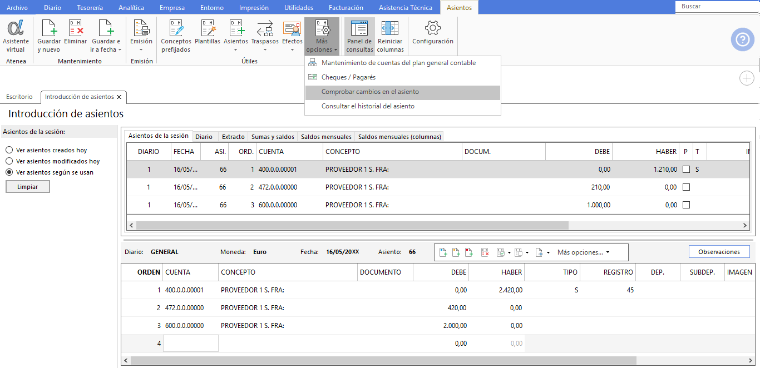Choose Consultar el historial del asiento
760x368 pixels.
pyautogui.click(x=403, y=106)
